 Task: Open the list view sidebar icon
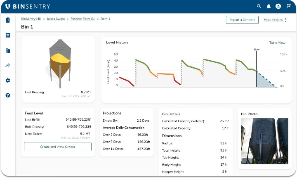7,36
